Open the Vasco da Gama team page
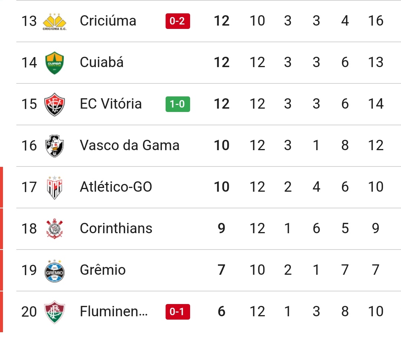The width and height of the screenshot is (401, 340). click(129, 145)
